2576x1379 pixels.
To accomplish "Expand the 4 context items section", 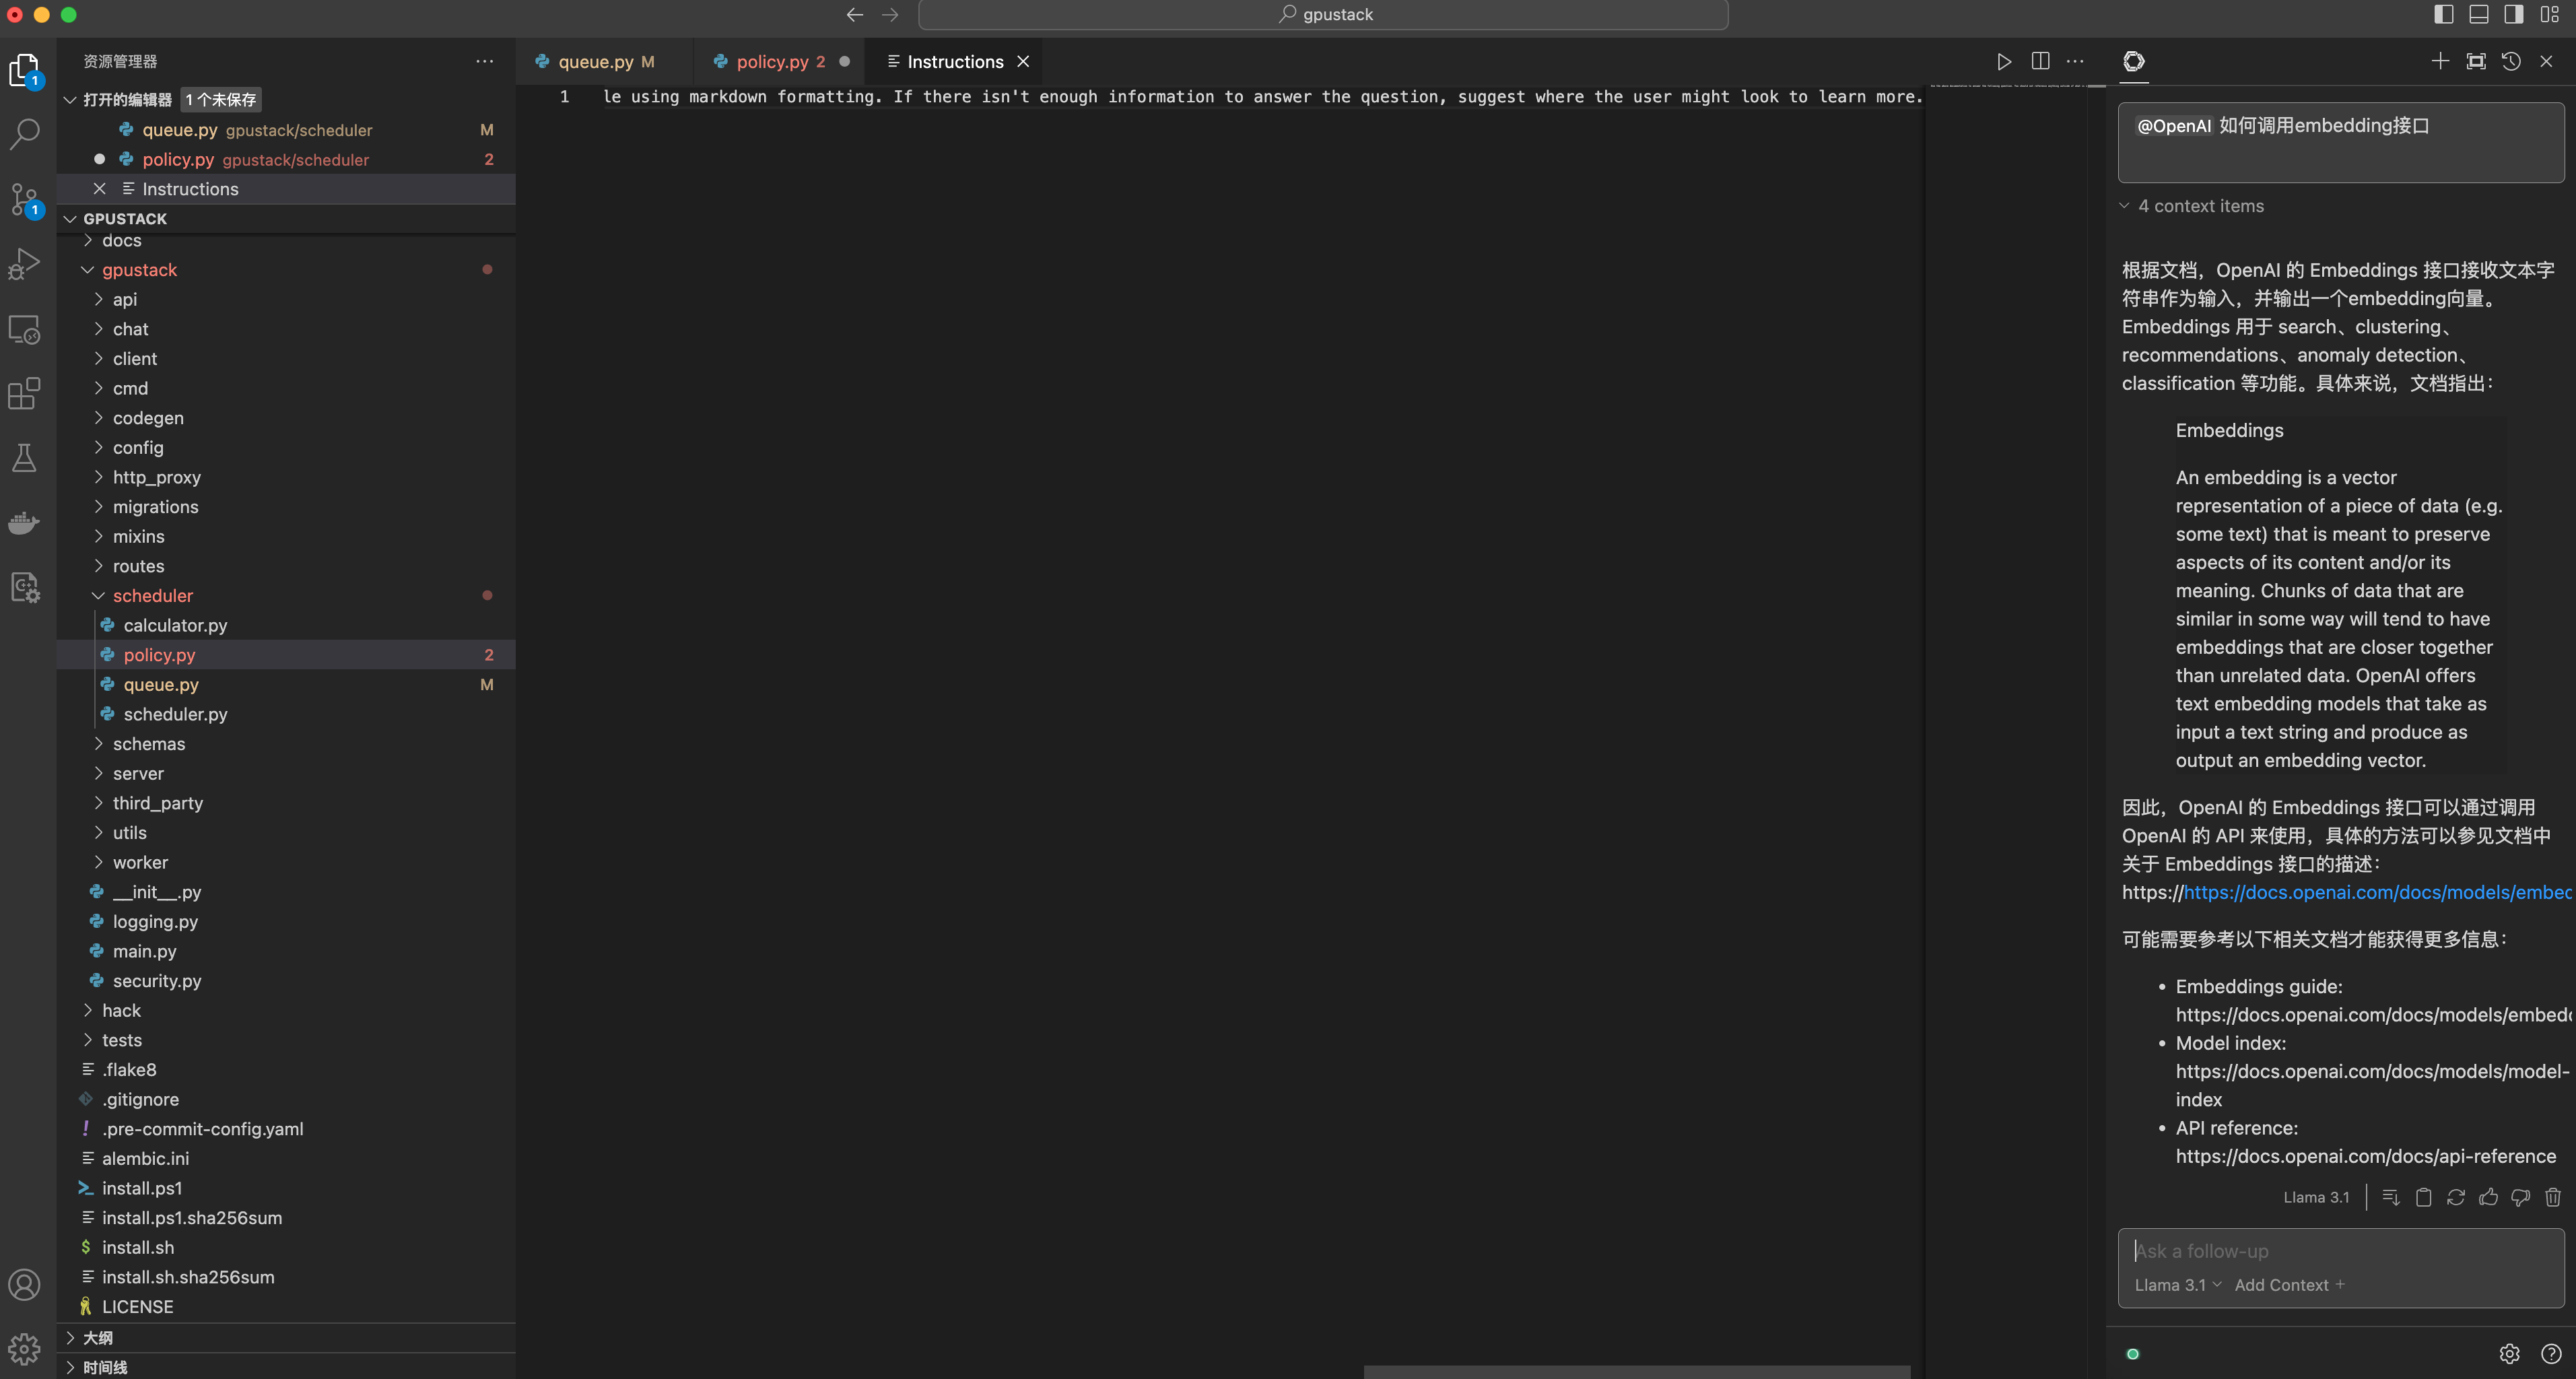I will (2200, 206).
